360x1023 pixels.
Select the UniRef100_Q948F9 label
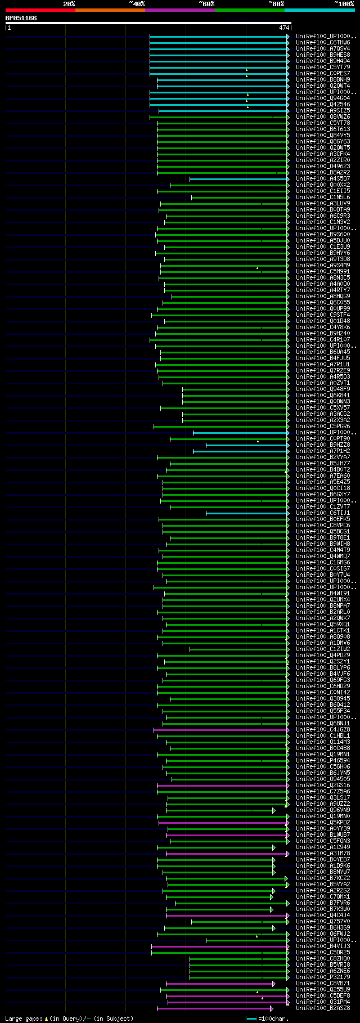[323, 389]
